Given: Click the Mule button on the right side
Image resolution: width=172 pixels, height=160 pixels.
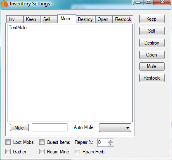Looking at the screenshot, I should pos(152,66).
